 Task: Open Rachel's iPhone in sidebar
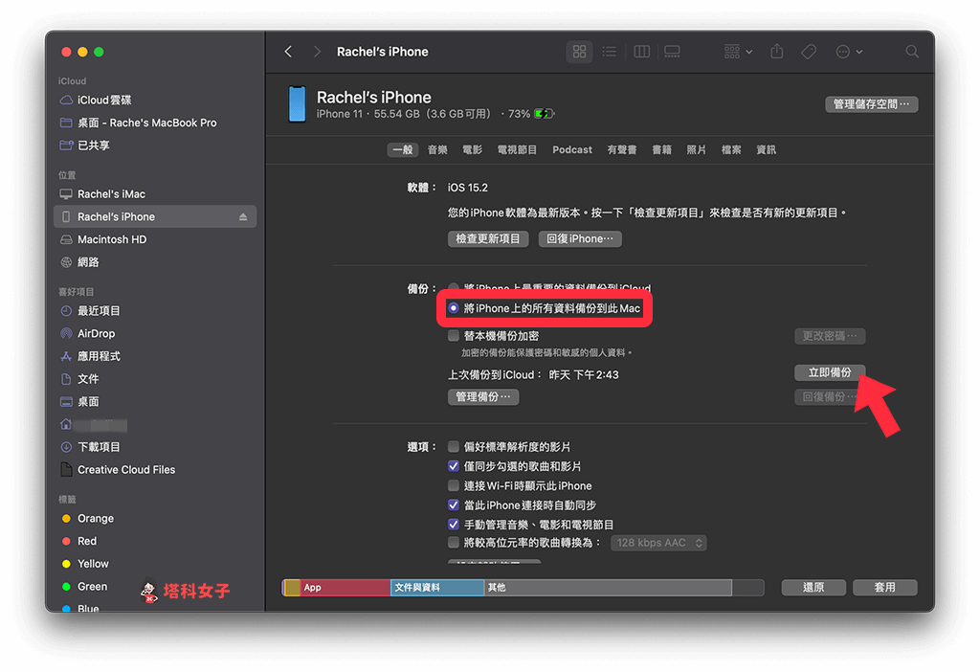(x=155, y=217)
